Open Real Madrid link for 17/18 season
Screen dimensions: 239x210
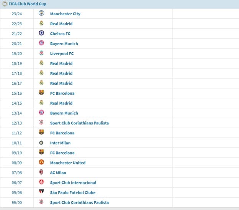click(61, 73)
